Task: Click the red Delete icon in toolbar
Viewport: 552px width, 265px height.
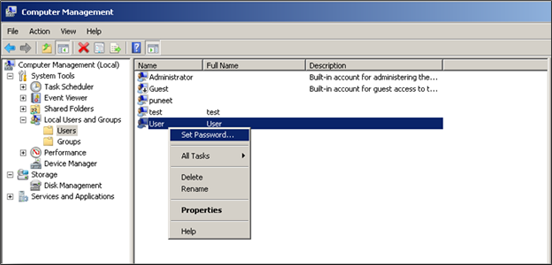Action: coord(83,48)
